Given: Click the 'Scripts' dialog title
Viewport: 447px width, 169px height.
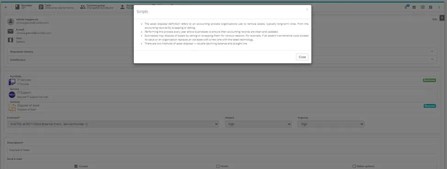Looking at the screenshot, I should pyautogui.click(x=142, y=11).
